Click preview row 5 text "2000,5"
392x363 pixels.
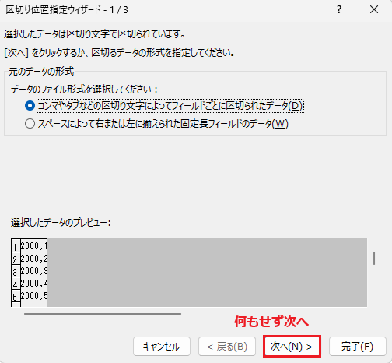click(x=34, y=295)
